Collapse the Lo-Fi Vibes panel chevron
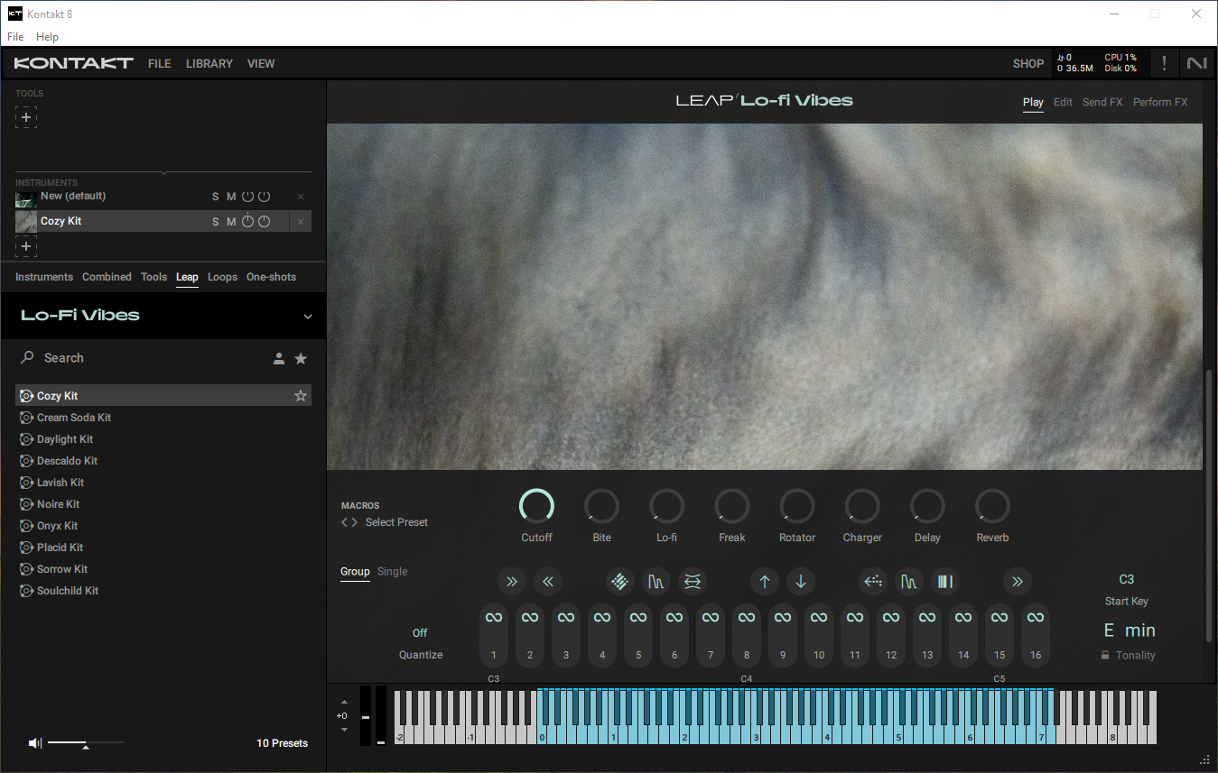Image resolution: width=1218 pixels, height=773 pixels. pos(308,316)
